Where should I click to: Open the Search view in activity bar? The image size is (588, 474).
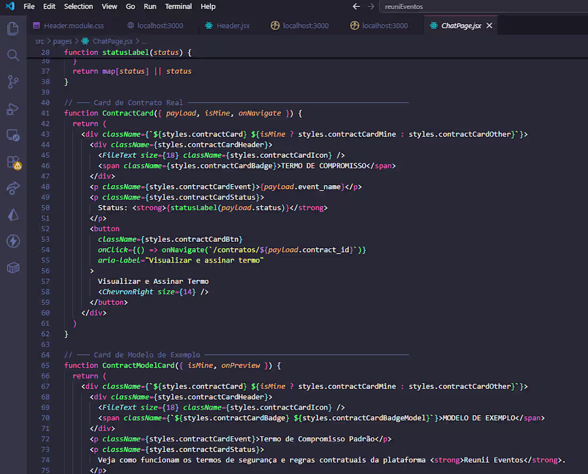click(x=13, y=55)
